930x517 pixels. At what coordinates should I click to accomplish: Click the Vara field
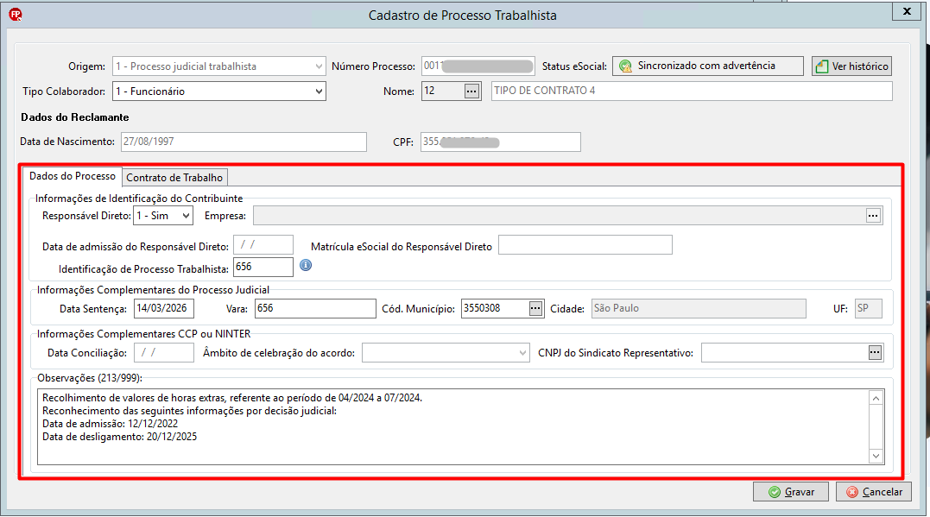(315, 308)
